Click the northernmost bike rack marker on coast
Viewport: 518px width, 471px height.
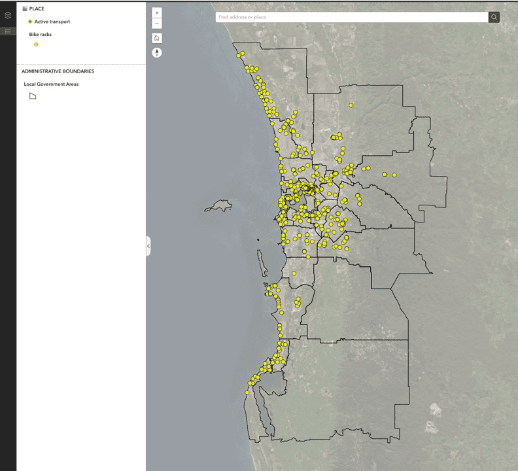click(x=242, y=54)
